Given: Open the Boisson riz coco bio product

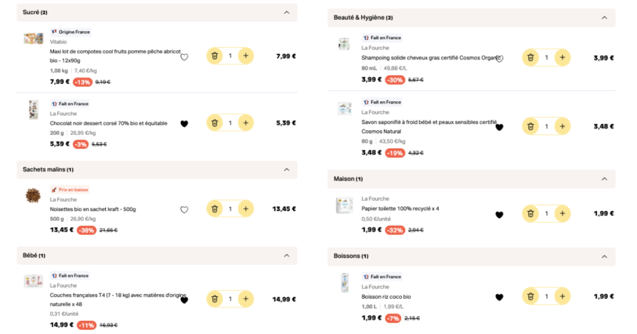Looking at the screenshot, I should coord(386,297).
